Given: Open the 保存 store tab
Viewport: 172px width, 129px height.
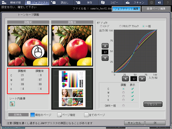Looking at the screenshot, I should [x=86, y=2].
